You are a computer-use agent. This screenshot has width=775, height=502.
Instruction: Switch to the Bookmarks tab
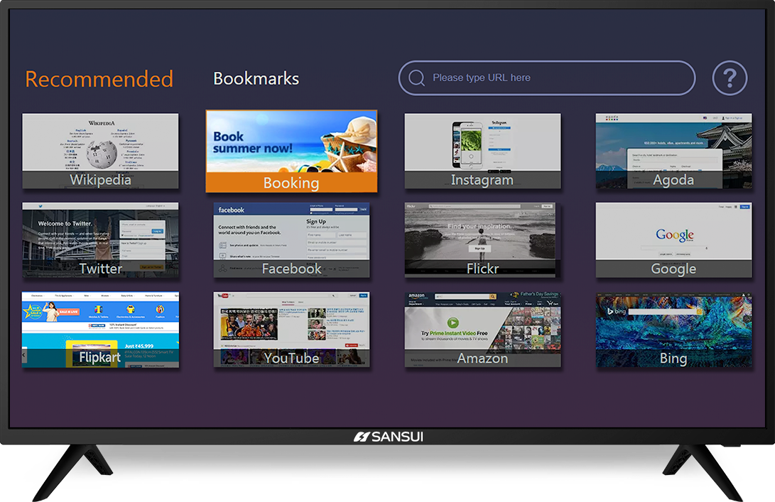click(x=256, y=79)
